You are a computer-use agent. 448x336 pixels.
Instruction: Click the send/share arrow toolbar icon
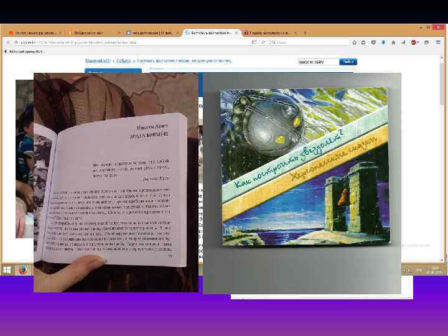403,42
